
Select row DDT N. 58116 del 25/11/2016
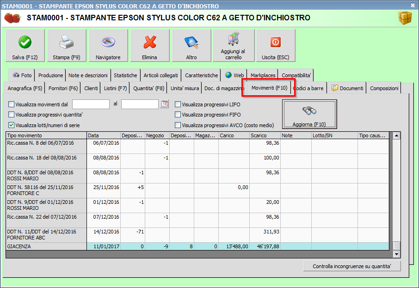[x=197, y=190]
